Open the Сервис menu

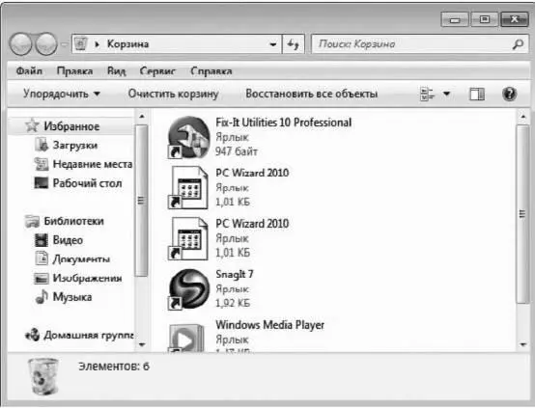[157, 71]
